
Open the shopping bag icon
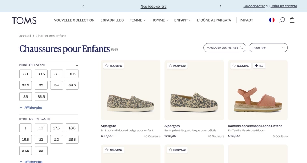click(x=292, y=20)
